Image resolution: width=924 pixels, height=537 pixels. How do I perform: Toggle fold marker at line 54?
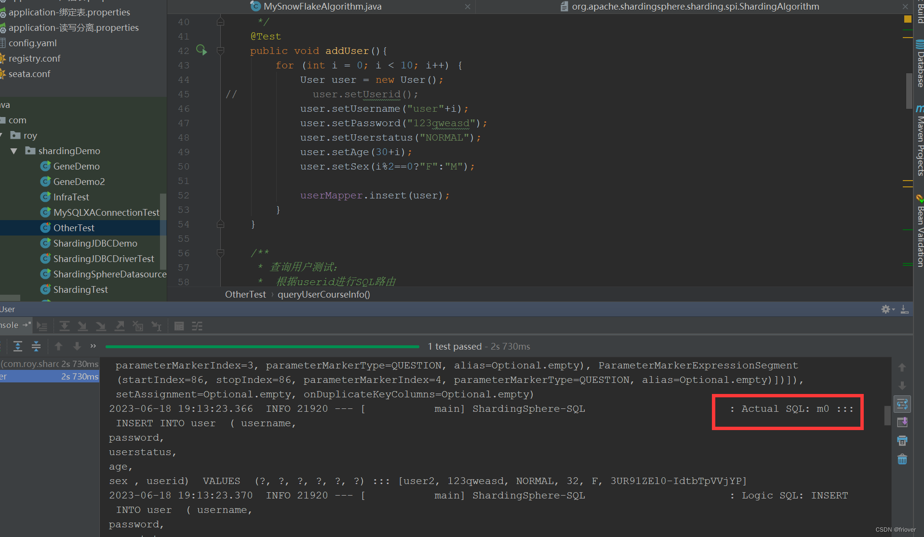220,224
